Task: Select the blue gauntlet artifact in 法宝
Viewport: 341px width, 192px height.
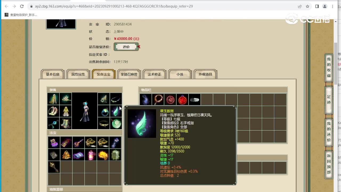Action: coord(115,142)
